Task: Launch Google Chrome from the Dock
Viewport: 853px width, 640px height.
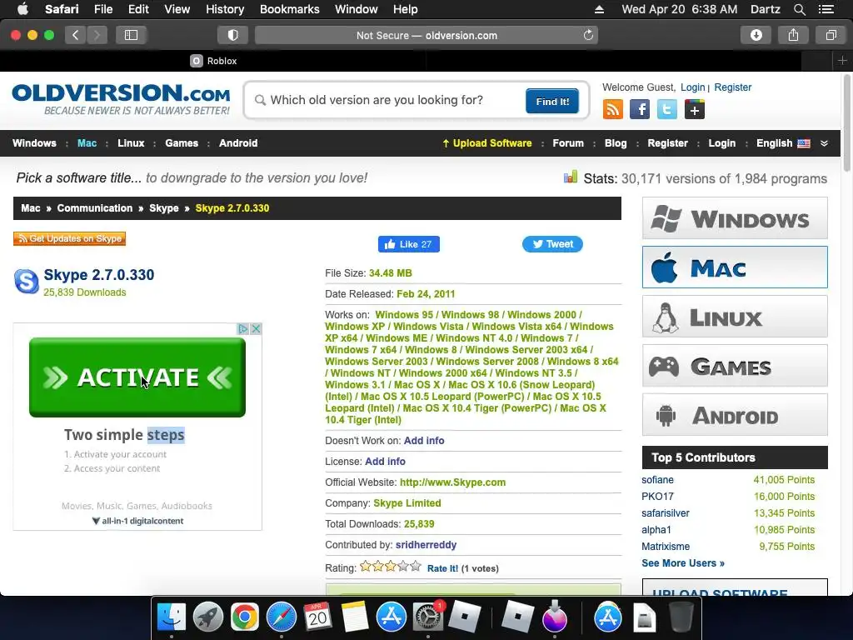Action: click(244, 617)
